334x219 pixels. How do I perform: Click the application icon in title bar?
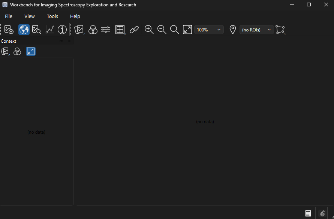click(5, 5)
